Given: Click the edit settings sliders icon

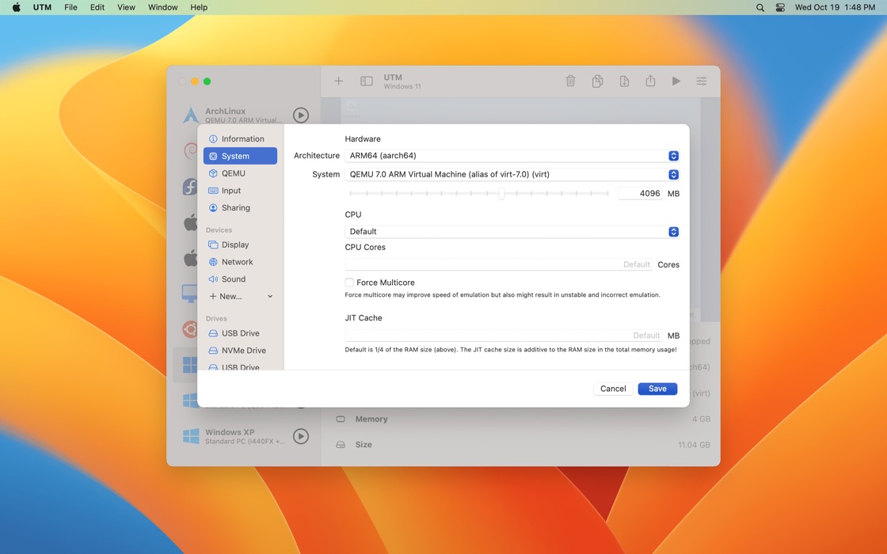Looking at the screenshot, I should coord(702,81).
